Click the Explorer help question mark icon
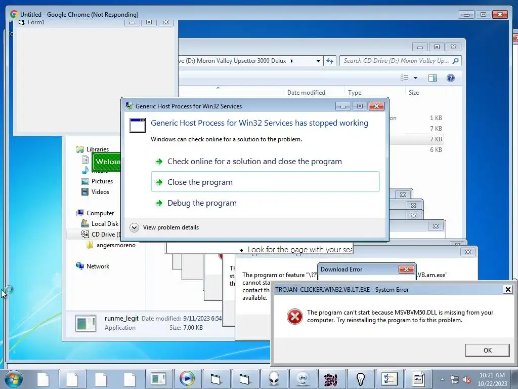The height and width of the screenshot is (389, 518). click(450, 77)
